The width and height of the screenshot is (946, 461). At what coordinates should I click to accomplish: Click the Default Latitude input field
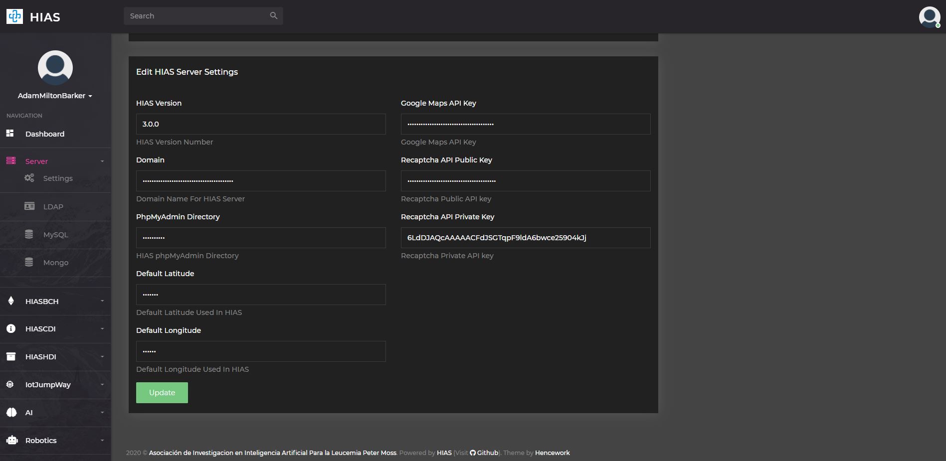point(261,295)
